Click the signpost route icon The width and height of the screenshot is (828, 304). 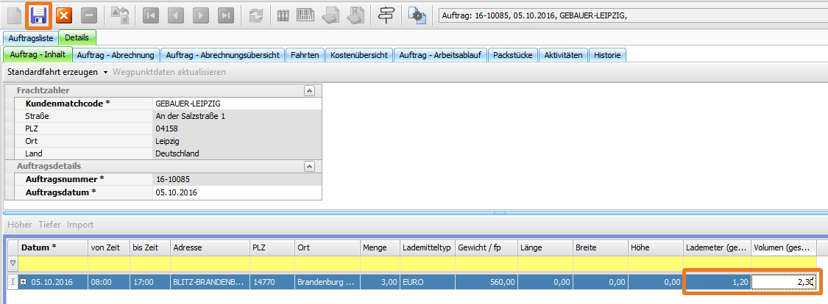(386, 15)
